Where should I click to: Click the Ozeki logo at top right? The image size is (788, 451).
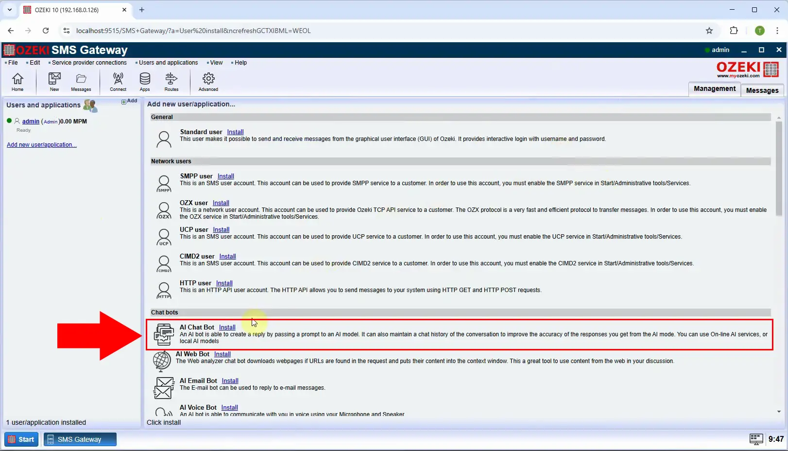click(x=748, y=69)
